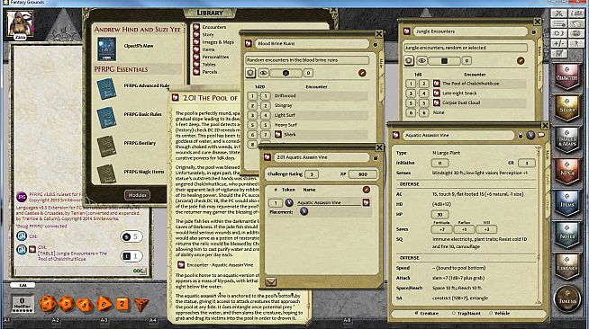Open the options gear toolbar button
Viewport: 589px width, 329px height.
tap(558, 33)
